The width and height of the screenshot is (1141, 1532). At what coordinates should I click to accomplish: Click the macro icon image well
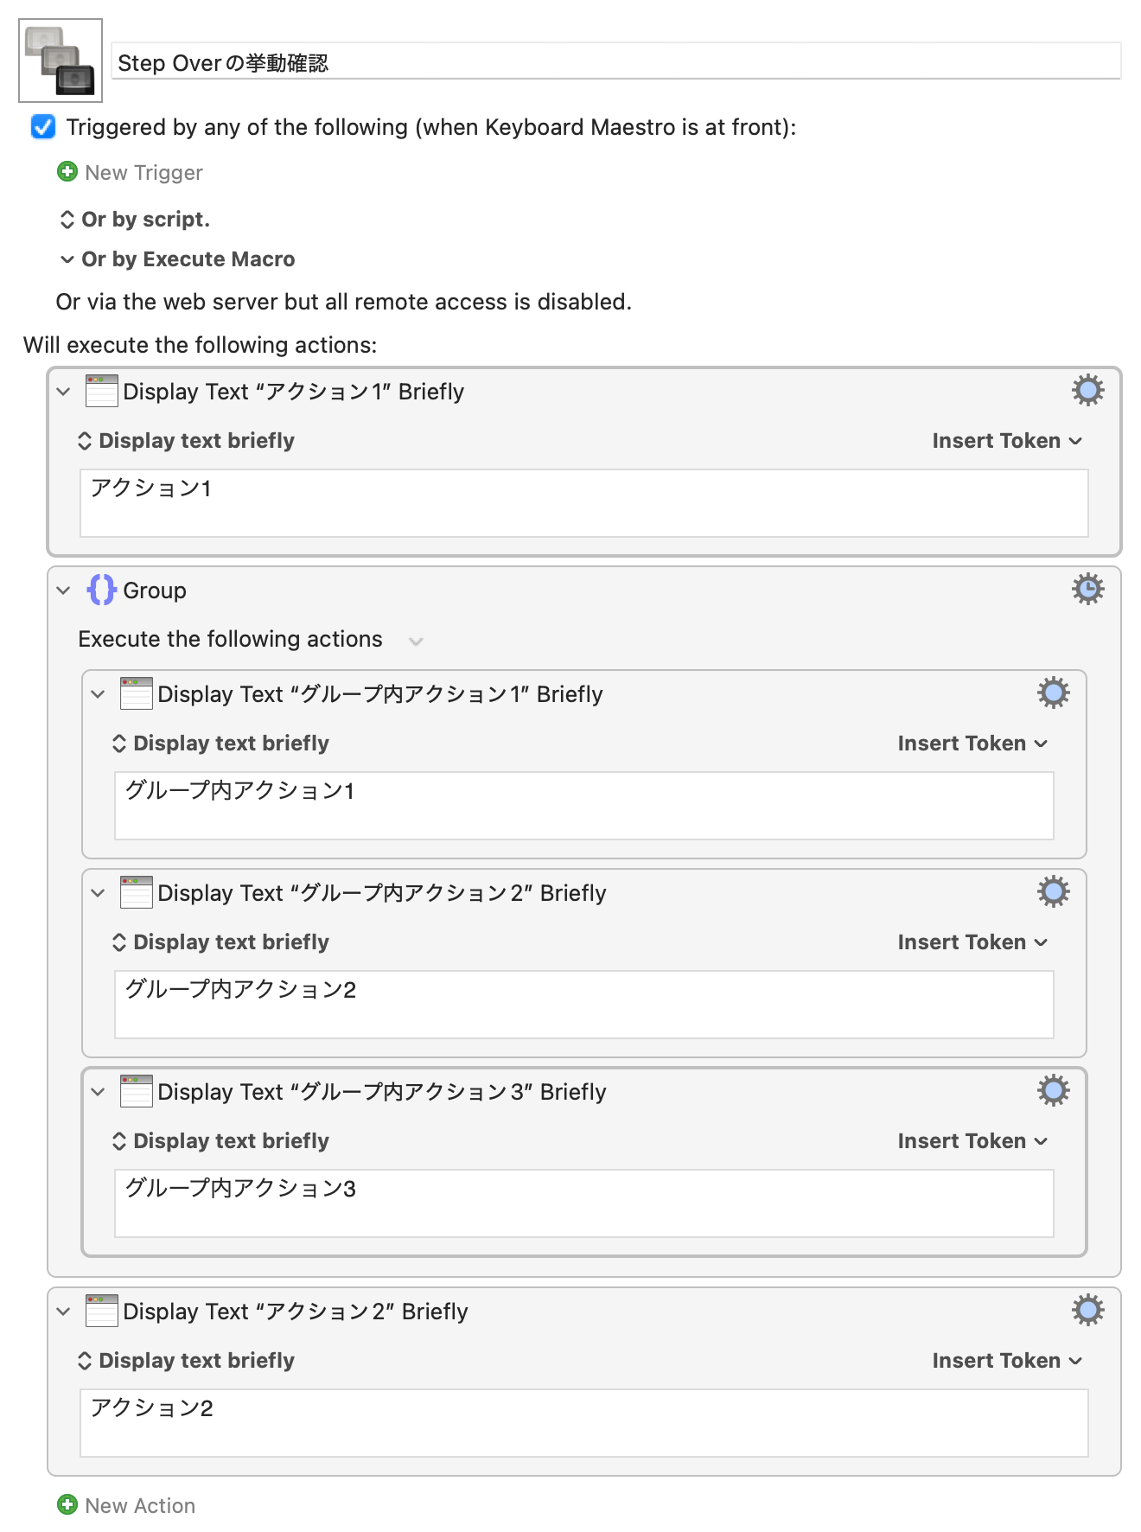click(61, 61)
